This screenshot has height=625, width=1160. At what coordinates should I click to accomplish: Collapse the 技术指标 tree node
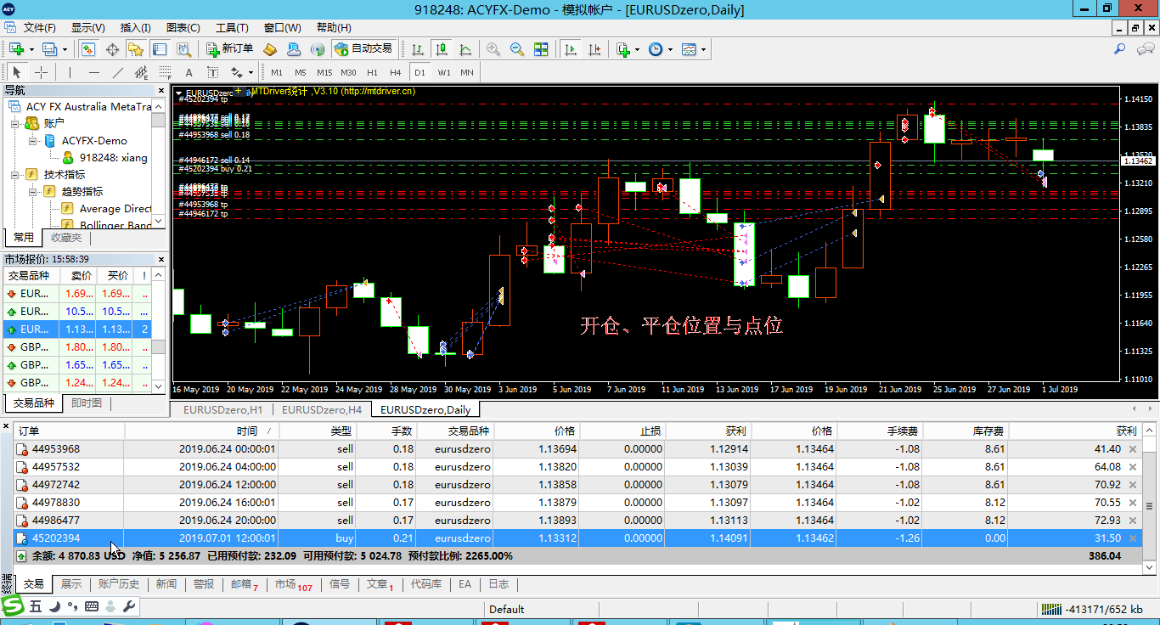(14, 174)
